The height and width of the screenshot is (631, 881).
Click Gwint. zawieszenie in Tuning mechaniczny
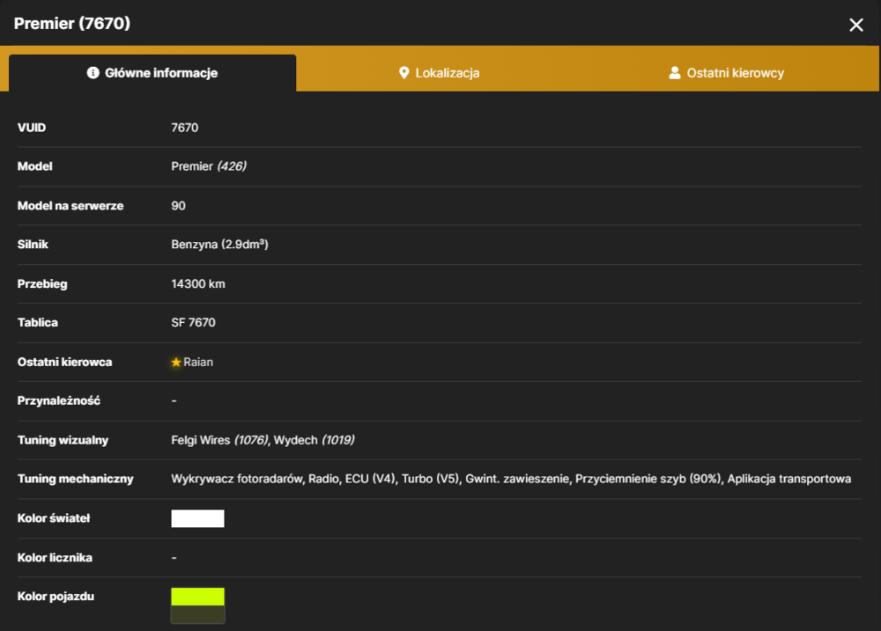[x=517, y=479]
